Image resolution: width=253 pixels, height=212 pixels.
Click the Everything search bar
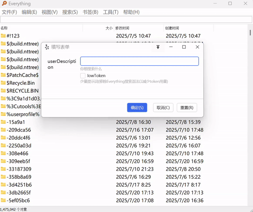point(126,20)
